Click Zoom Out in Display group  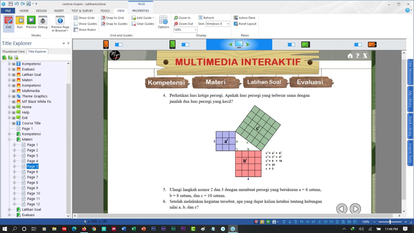coord(183,24)
